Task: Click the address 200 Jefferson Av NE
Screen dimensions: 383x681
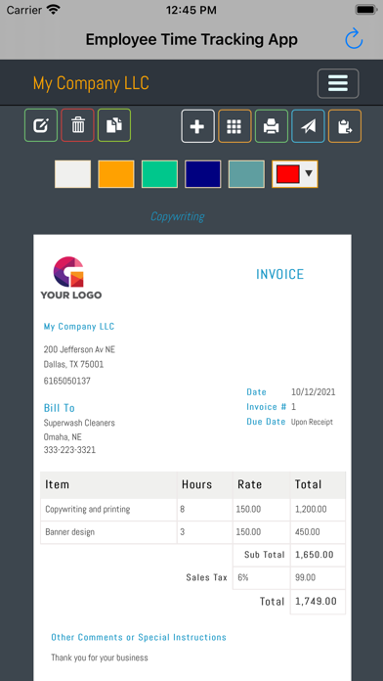Action: 79,349
